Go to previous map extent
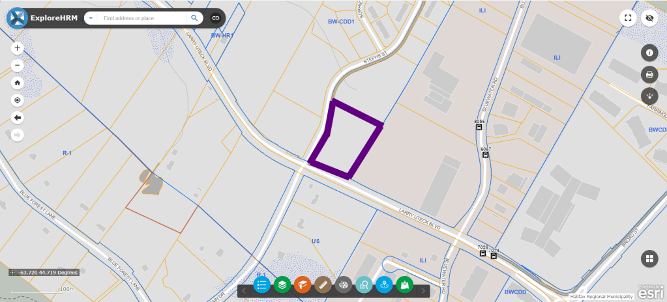Viewport: 667px width, 302px height. 18,118
